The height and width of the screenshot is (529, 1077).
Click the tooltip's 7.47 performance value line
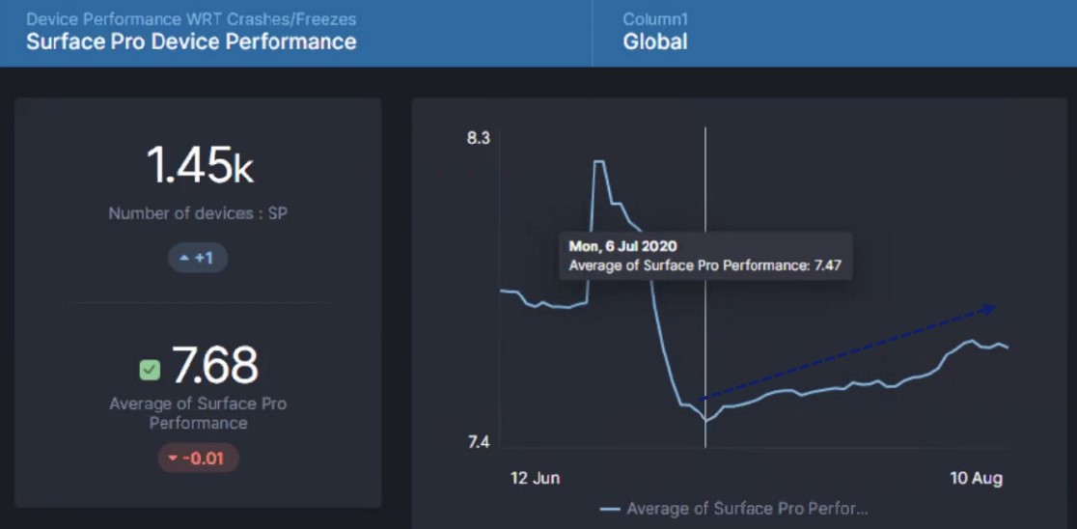click(704, 265)
